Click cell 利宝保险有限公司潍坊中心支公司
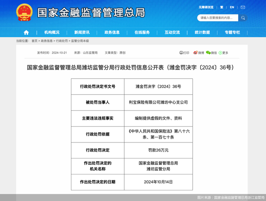The height and width of the screenshot is (201, 266). tap(158, 102)
